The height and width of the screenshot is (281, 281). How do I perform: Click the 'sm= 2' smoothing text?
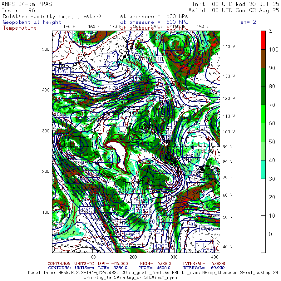[x=248, y=22]
